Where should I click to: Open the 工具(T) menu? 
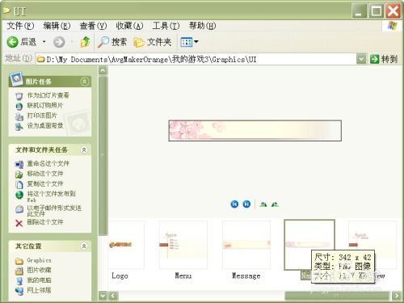pyautogui.click(x=166, y=26)
